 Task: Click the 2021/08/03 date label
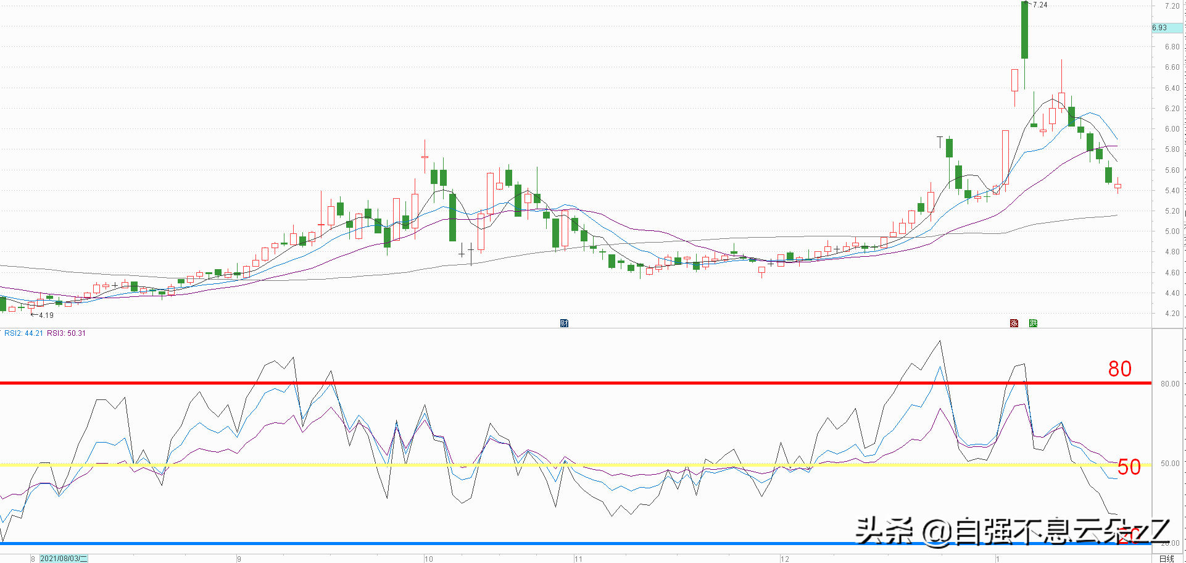[x=64, y=559]
